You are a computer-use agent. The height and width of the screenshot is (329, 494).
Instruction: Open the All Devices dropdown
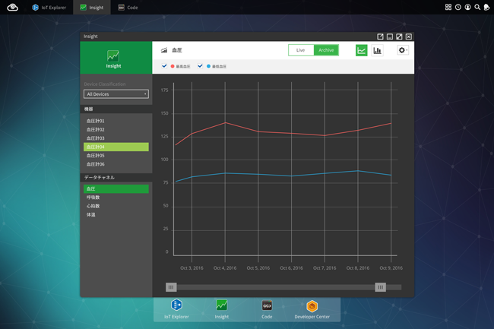(x=116, y=94)
